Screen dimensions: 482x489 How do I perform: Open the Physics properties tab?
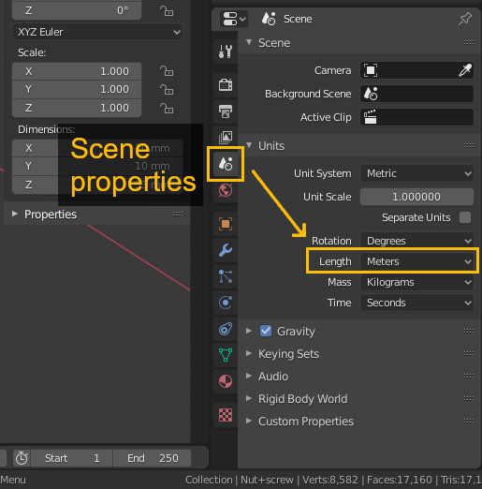(x=226, y=303)
